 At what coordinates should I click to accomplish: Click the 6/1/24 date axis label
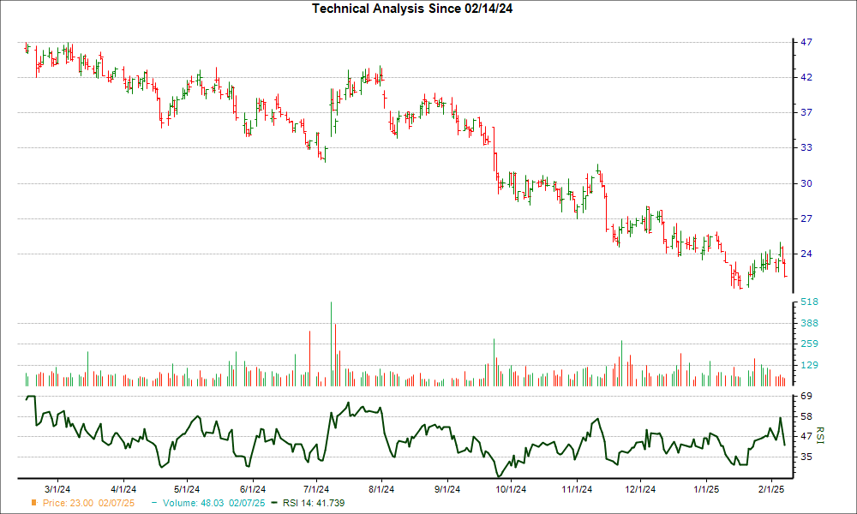pos(253,489)
